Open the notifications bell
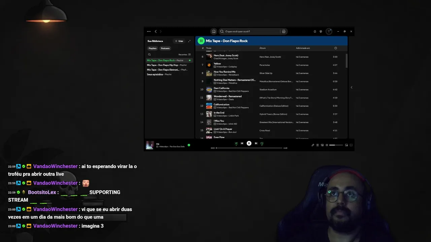The height and width of the screenshot is (242, 431). point(315,31)
